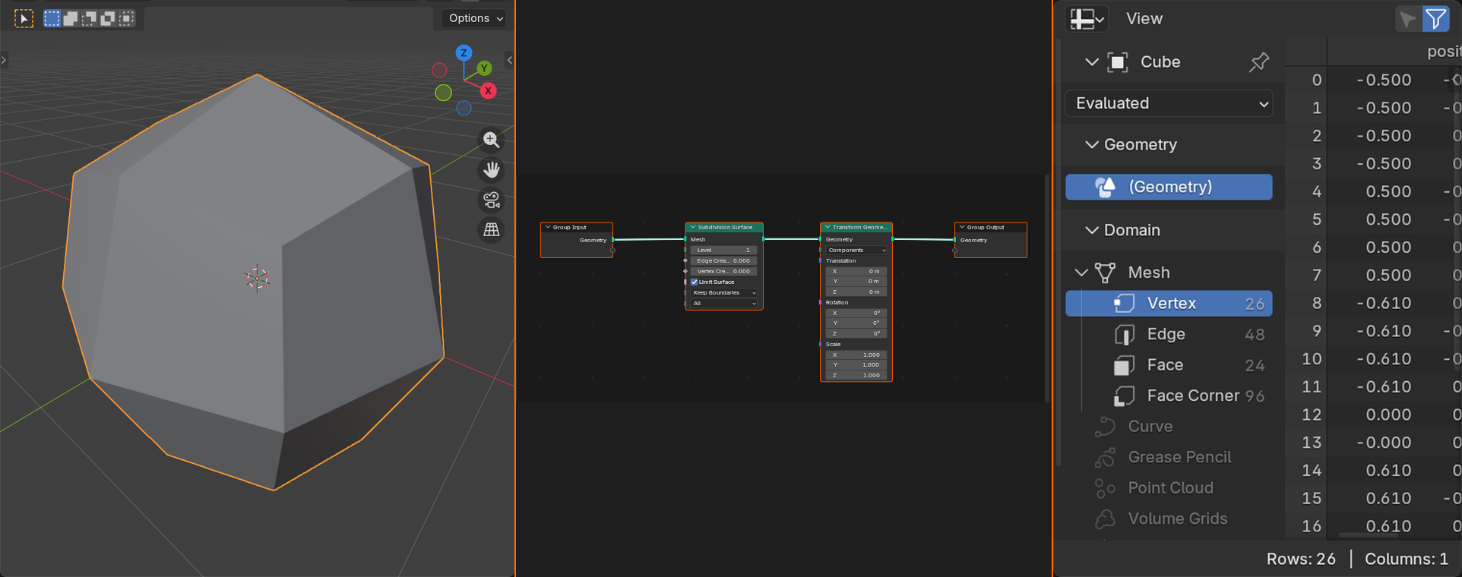This screenshot has height=577, width=1462.
Task: Toggle the spreadsheet filter funnel icon
Action: coord(1435,19)
